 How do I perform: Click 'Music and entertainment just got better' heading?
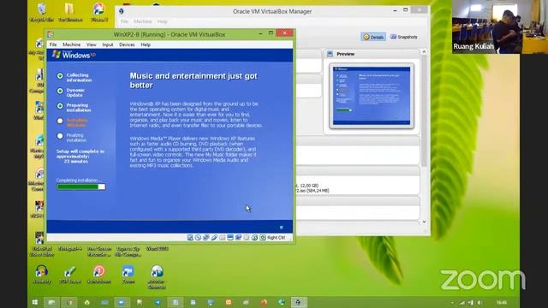194,80
